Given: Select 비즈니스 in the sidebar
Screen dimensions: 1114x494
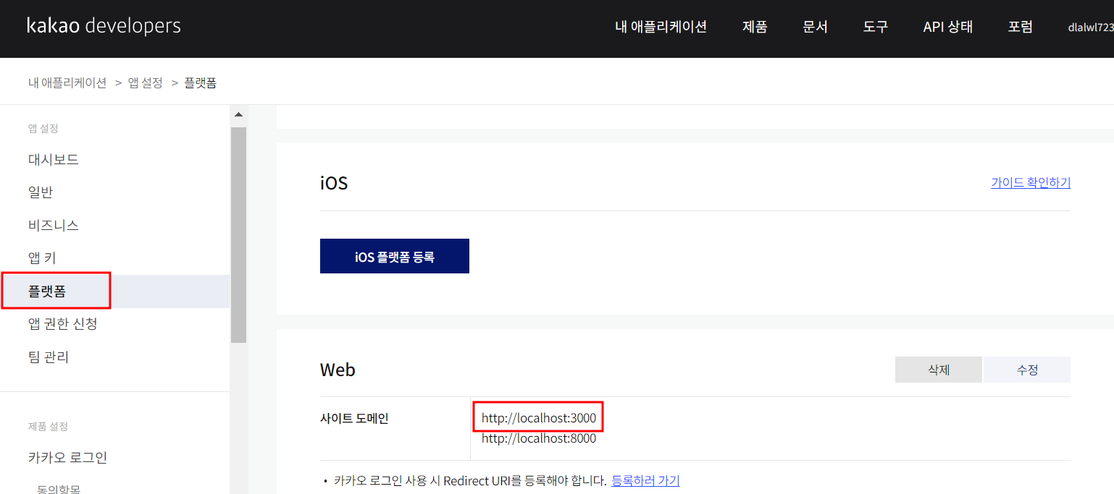Looking at the screenshot, I should coord(54,225).
